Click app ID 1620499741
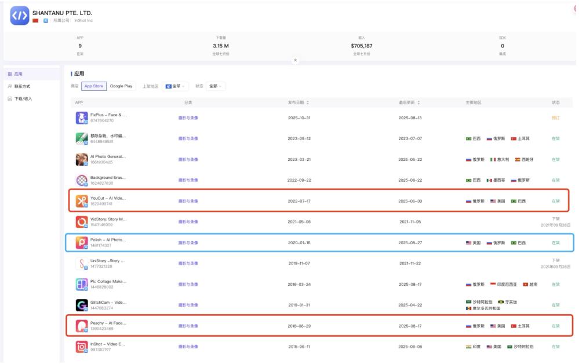This screenshot has width=579, height=364. coord(101,204)
